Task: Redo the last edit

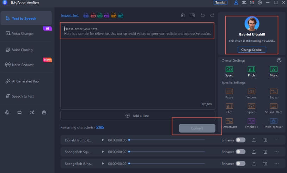Action: click(x=212, y=15)
